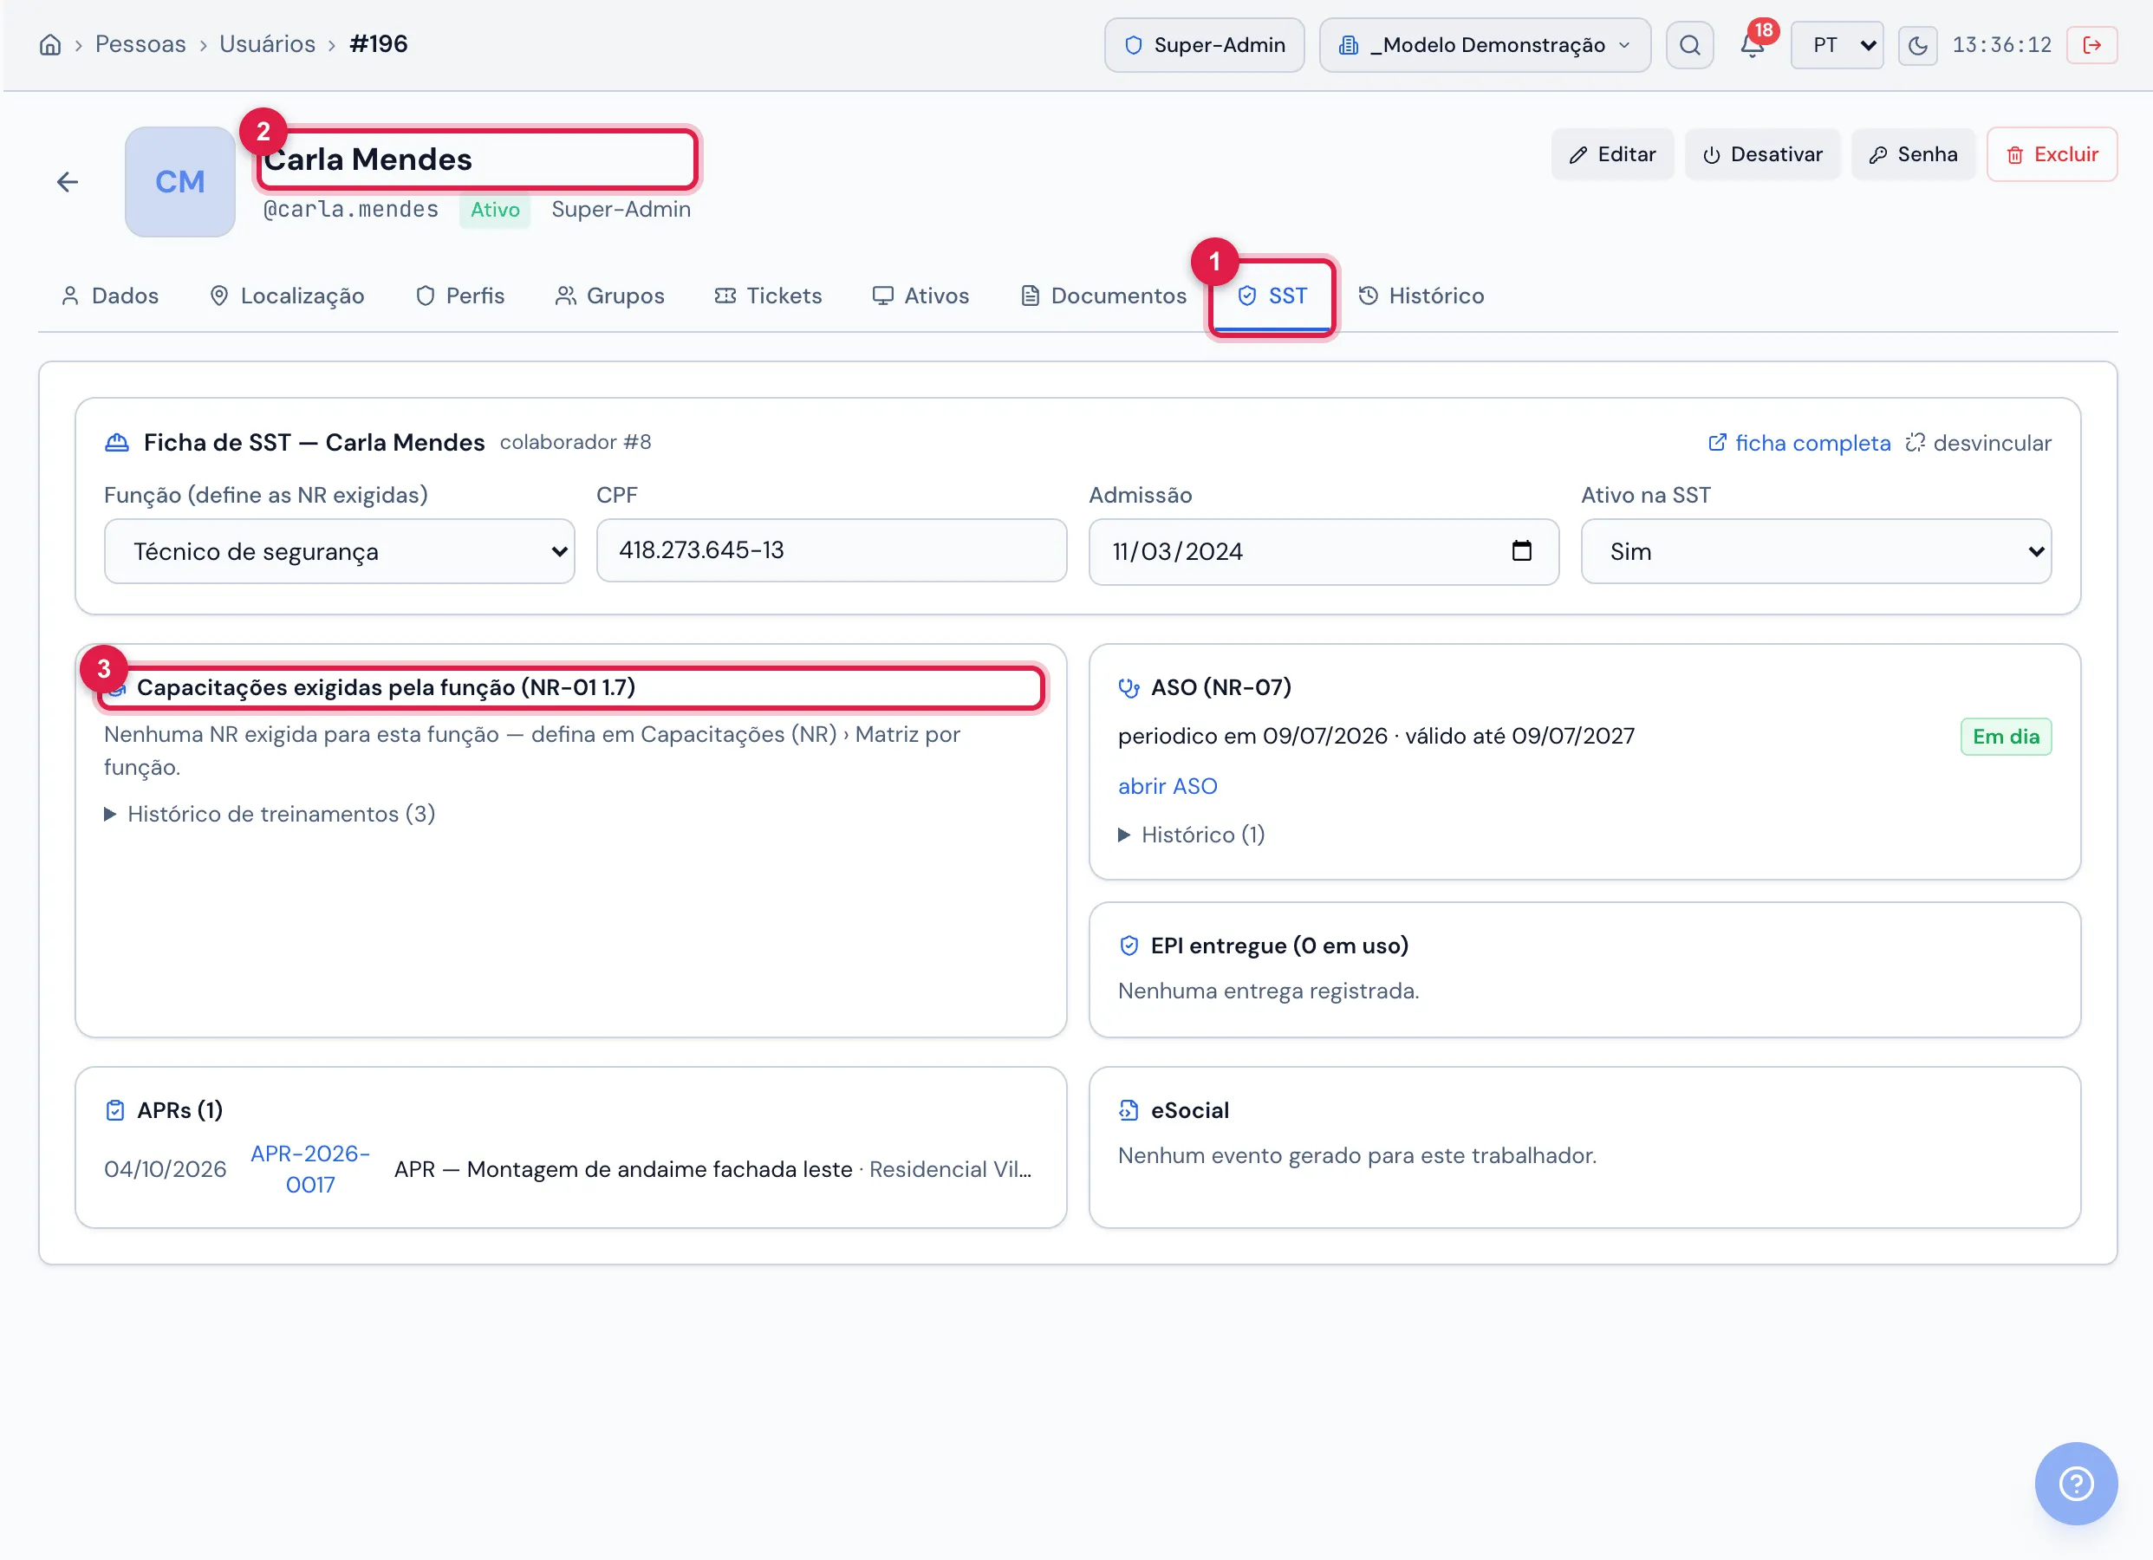The width and height of the screenshot is (2153, 1560).
Task: Go to the home breadcrumb icon
Action: point(50,44)
